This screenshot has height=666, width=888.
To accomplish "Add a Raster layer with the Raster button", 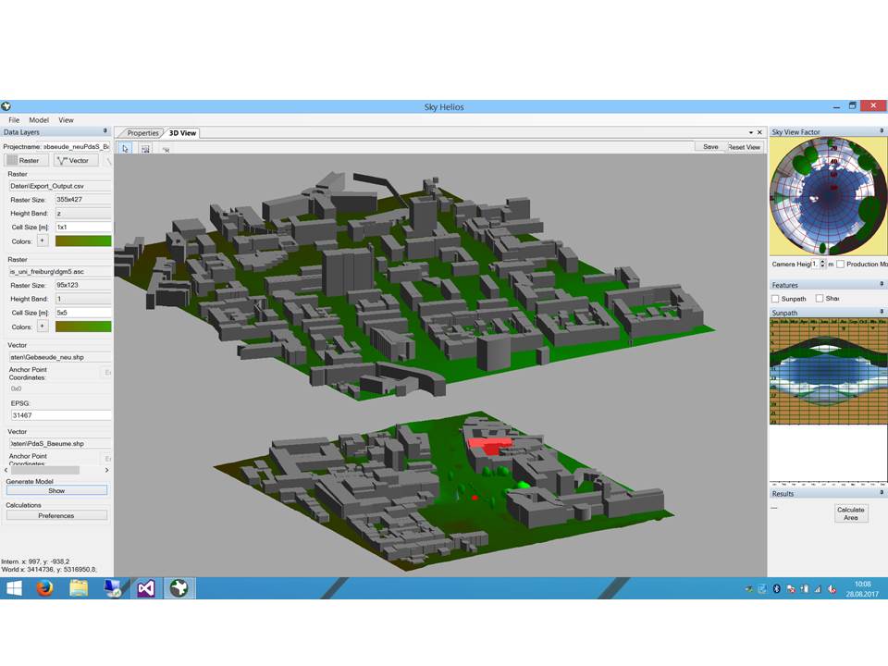I will pos(24,160).
